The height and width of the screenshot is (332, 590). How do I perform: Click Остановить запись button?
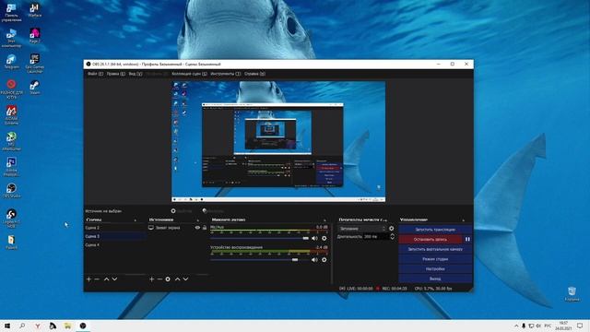431,240
